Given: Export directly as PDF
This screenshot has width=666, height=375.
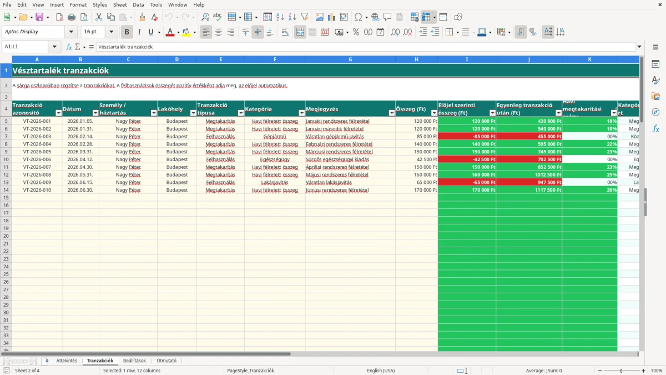Looking at the screenshot, I should point(59,17).
